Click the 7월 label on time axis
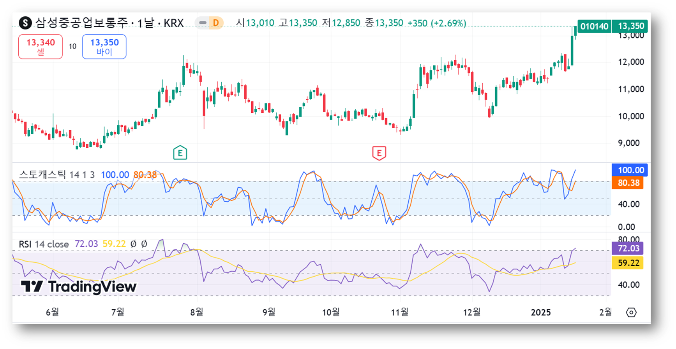 [x=118, y=312]
